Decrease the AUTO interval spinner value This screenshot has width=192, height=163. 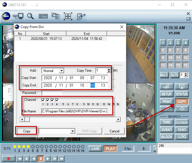coord(186,76)
